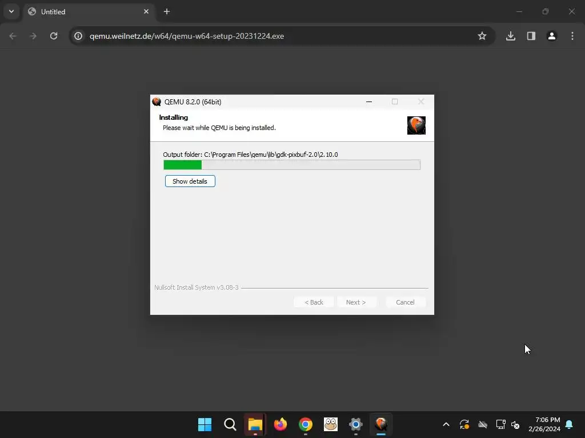Viewport: 585px width, 438px height.
Task: Click the QEMU logo in installer header
Action: pos(416,125)
